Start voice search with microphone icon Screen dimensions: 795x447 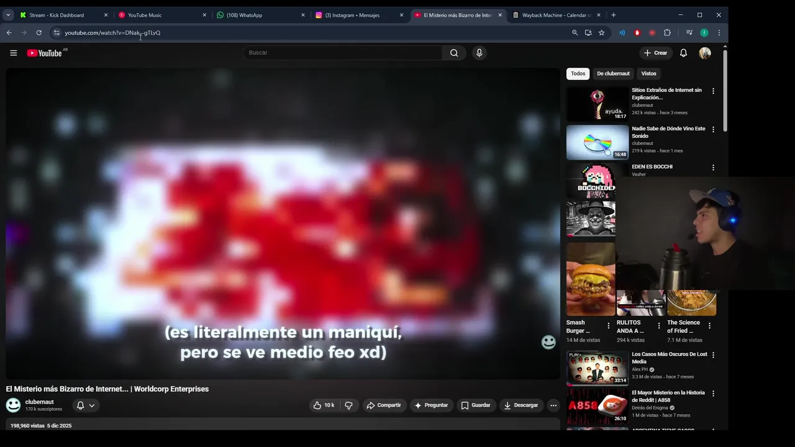(479, 53)
